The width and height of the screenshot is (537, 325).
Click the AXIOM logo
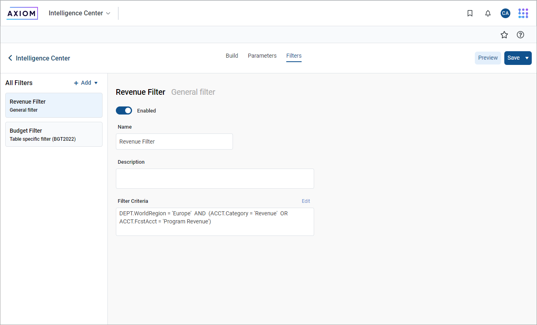[x=22, y=13]
